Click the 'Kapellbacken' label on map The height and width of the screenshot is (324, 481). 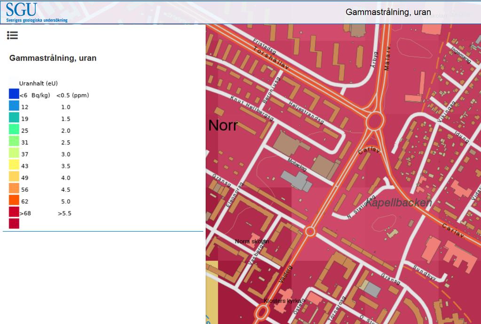pyautogui.click(x=399, y=203)
